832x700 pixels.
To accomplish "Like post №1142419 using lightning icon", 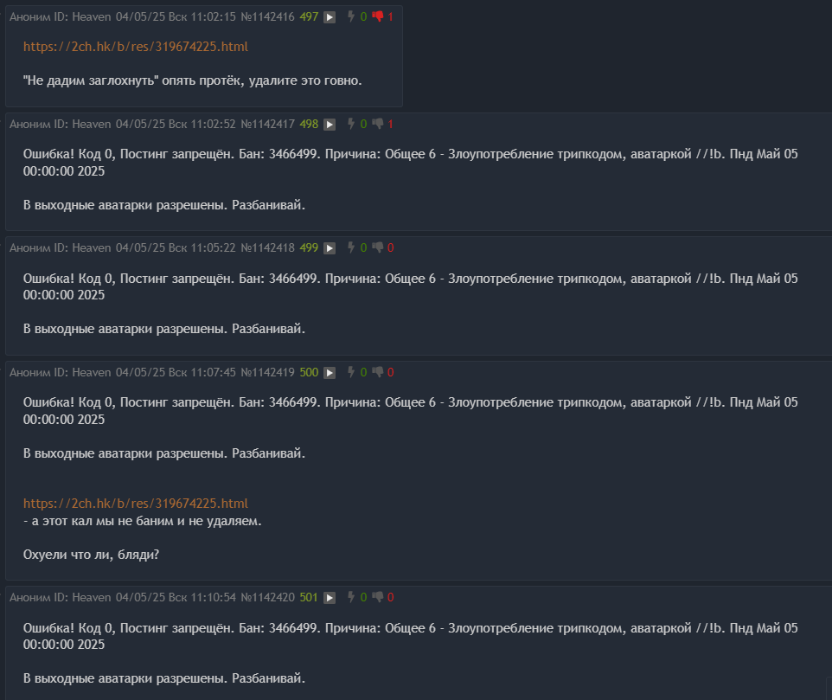I will point(351,372).
